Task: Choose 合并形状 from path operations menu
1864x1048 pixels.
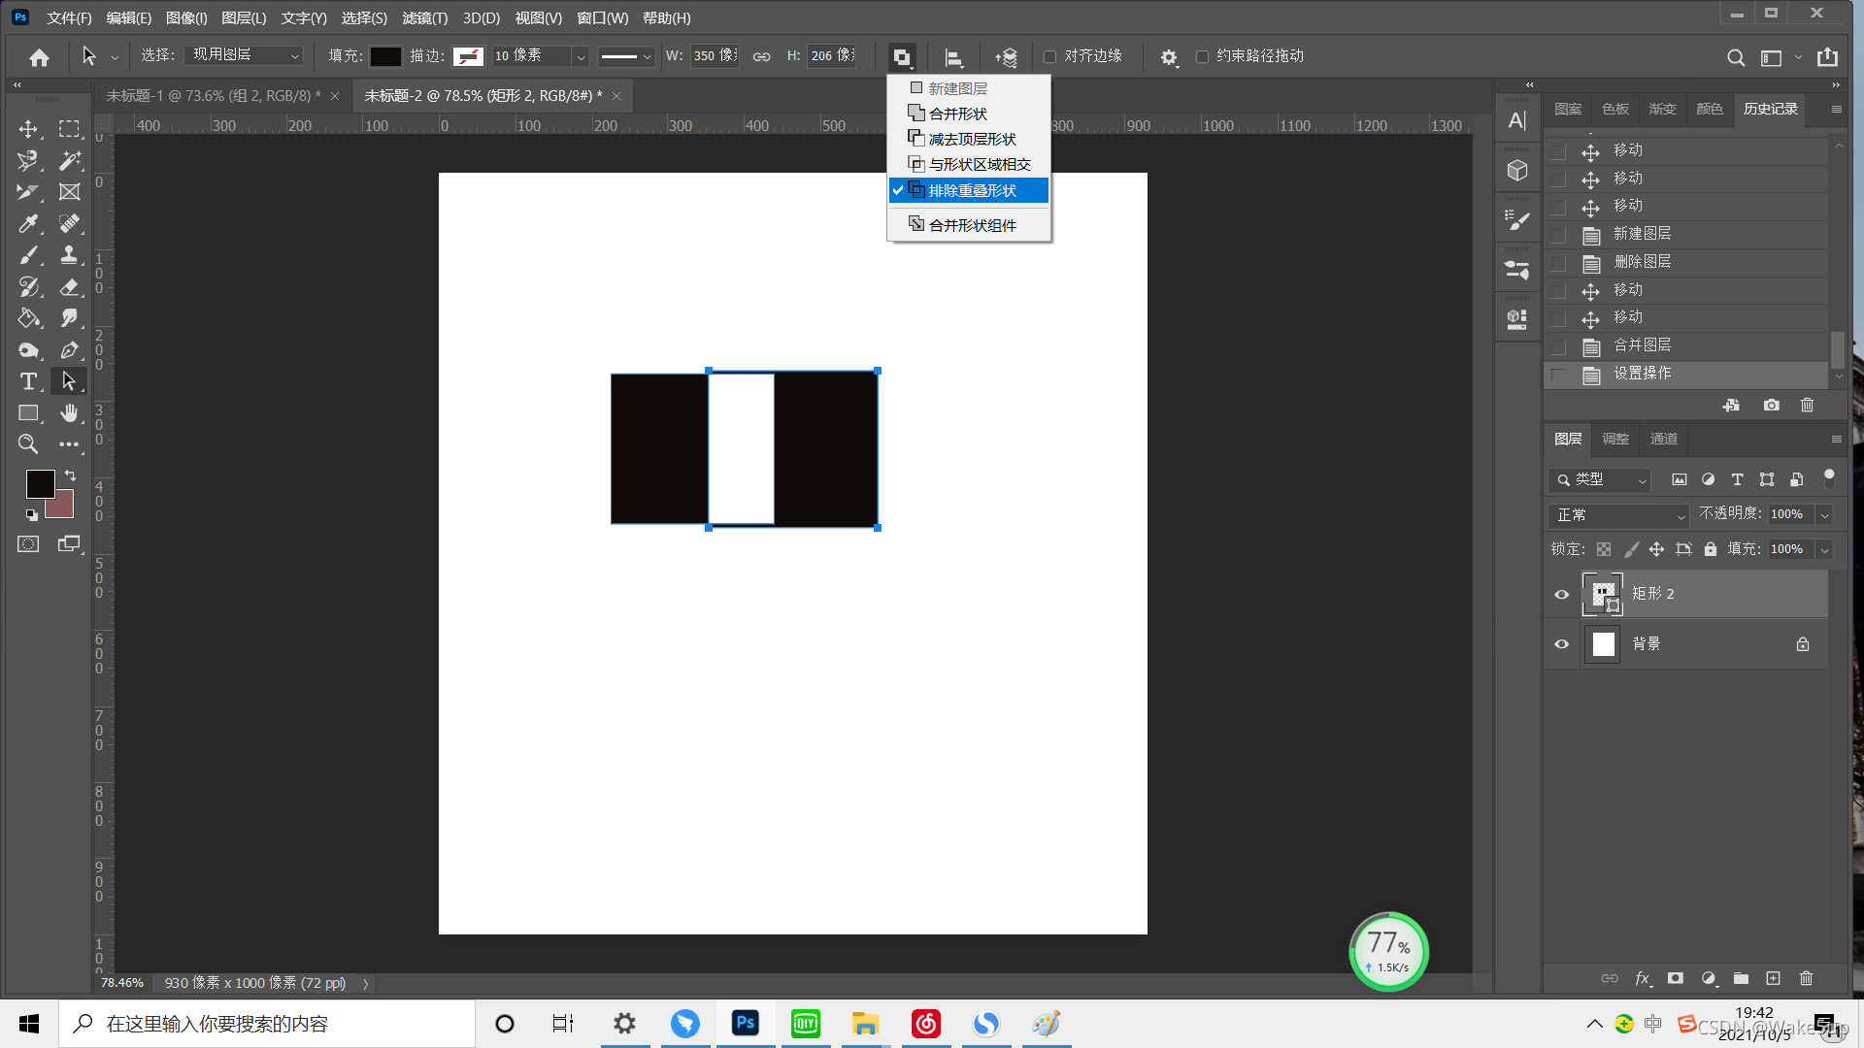Action: (x=957, y=114)
